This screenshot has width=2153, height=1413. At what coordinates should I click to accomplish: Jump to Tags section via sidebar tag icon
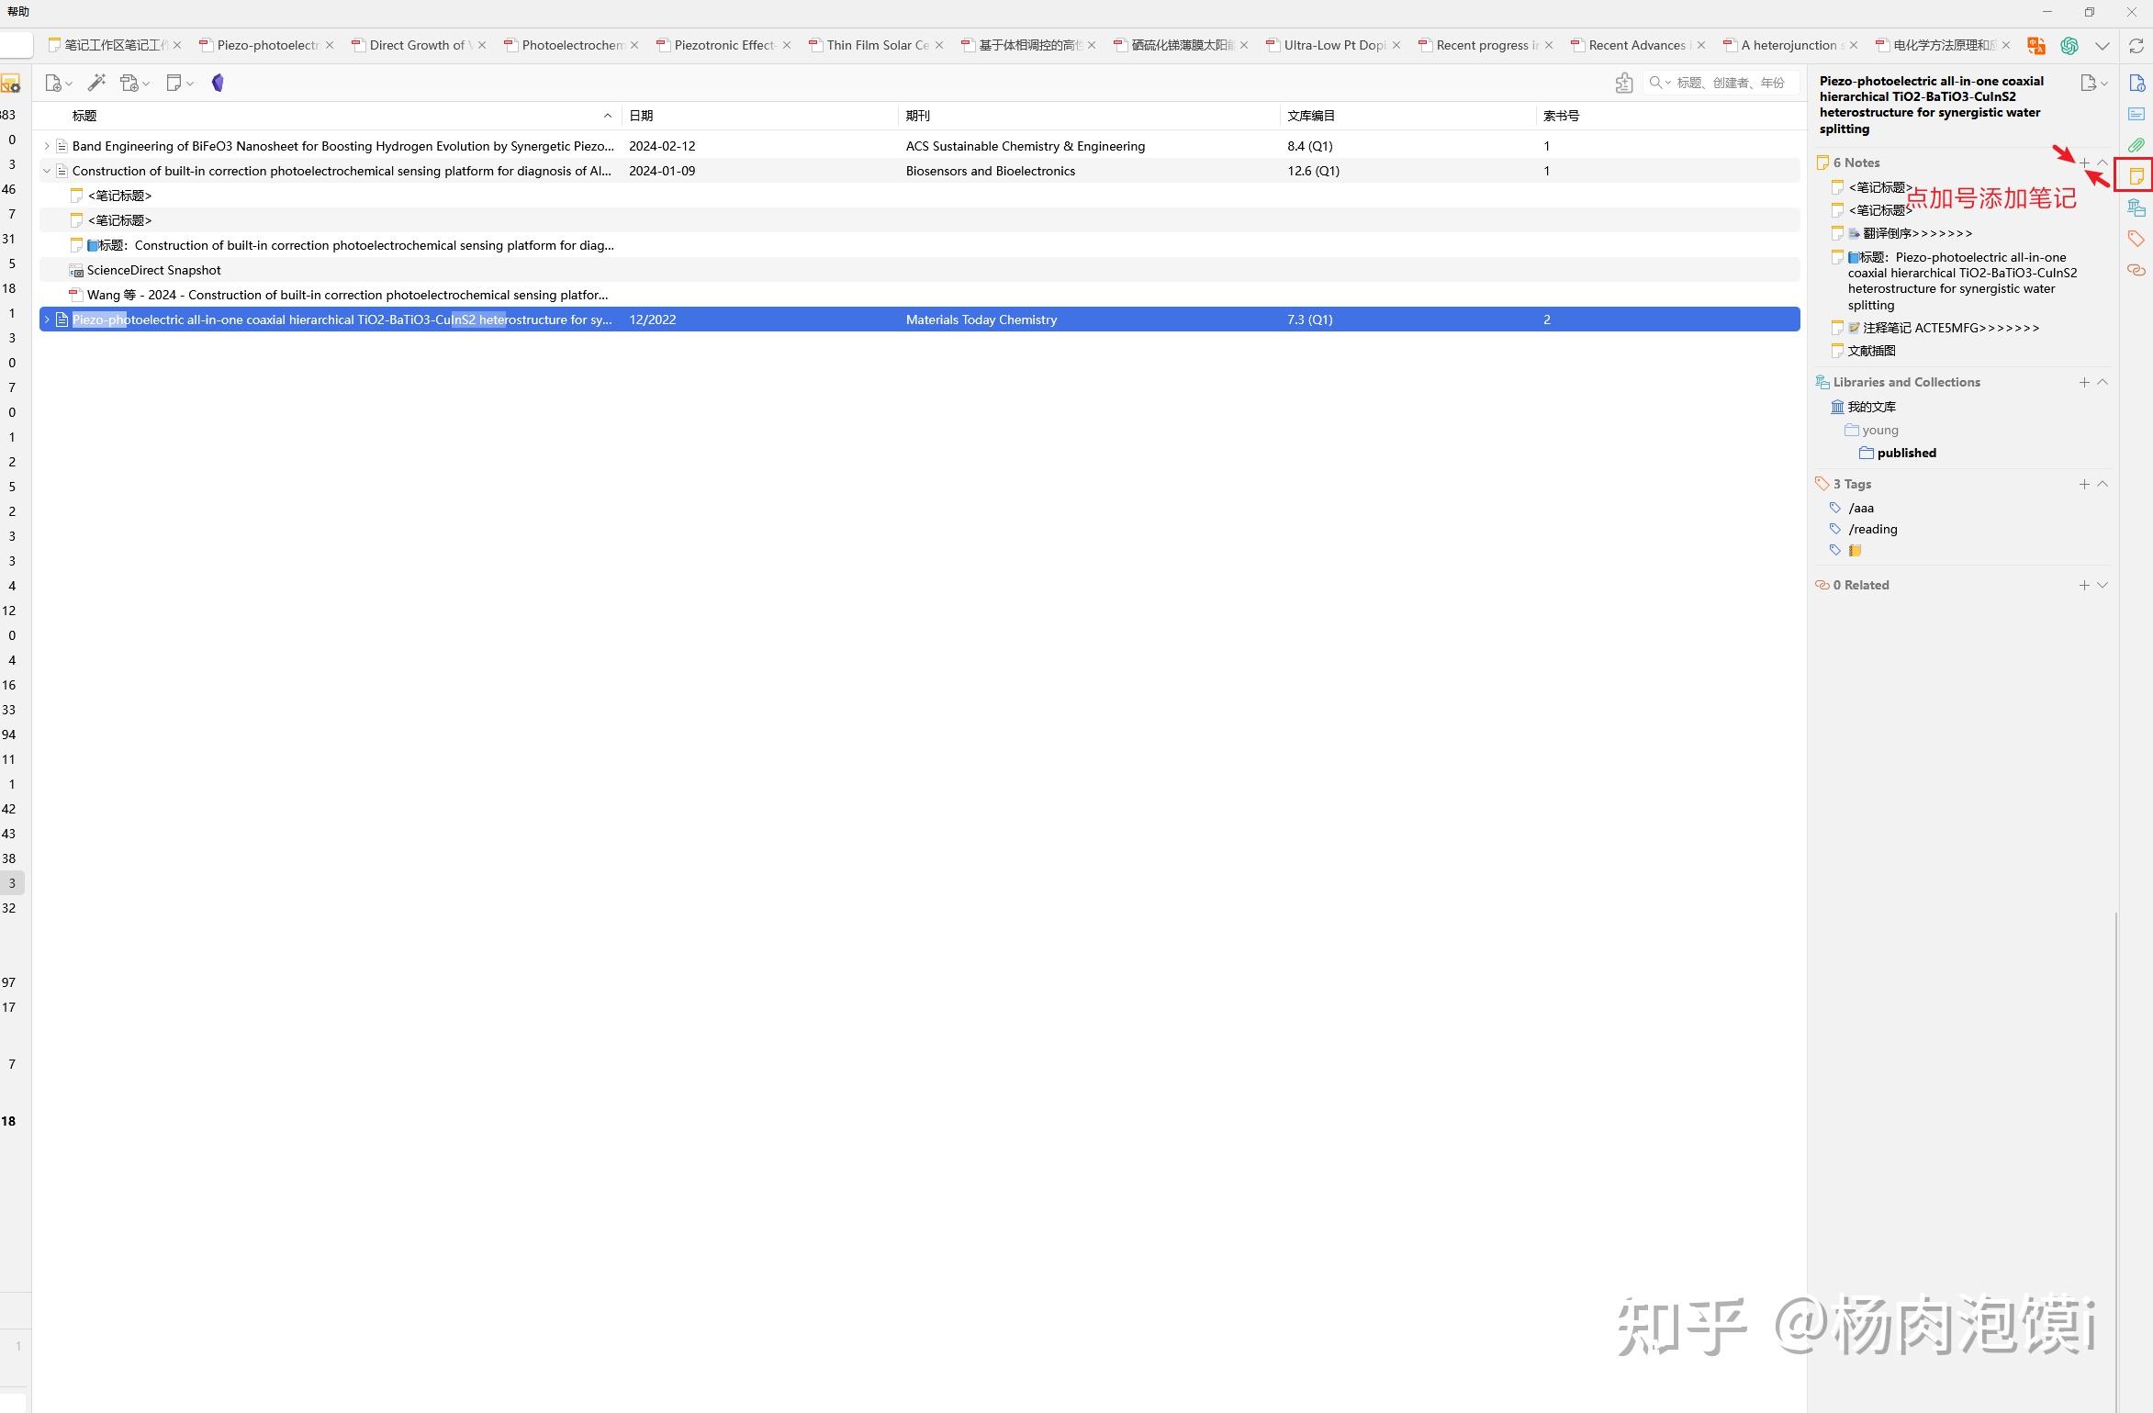point(2136,239)
